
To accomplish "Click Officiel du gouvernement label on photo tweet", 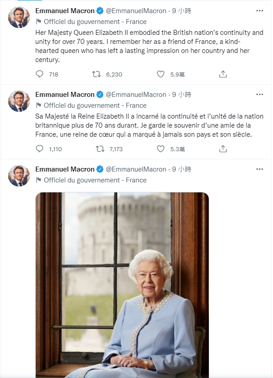I will pos(95,180).
